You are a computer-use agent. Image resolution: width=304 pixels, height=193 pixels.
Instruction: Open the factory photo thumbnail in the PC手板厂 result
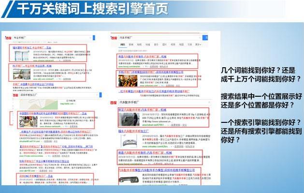(x=22, y=74)
